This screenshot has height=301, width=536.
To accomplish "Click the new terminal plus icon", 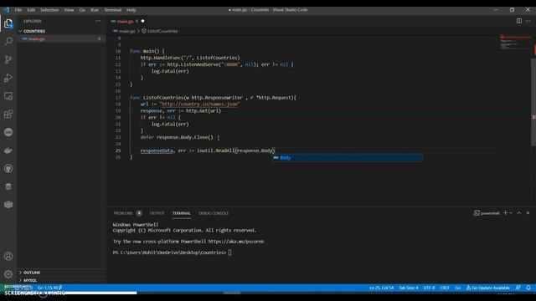I will pos(505,213).
